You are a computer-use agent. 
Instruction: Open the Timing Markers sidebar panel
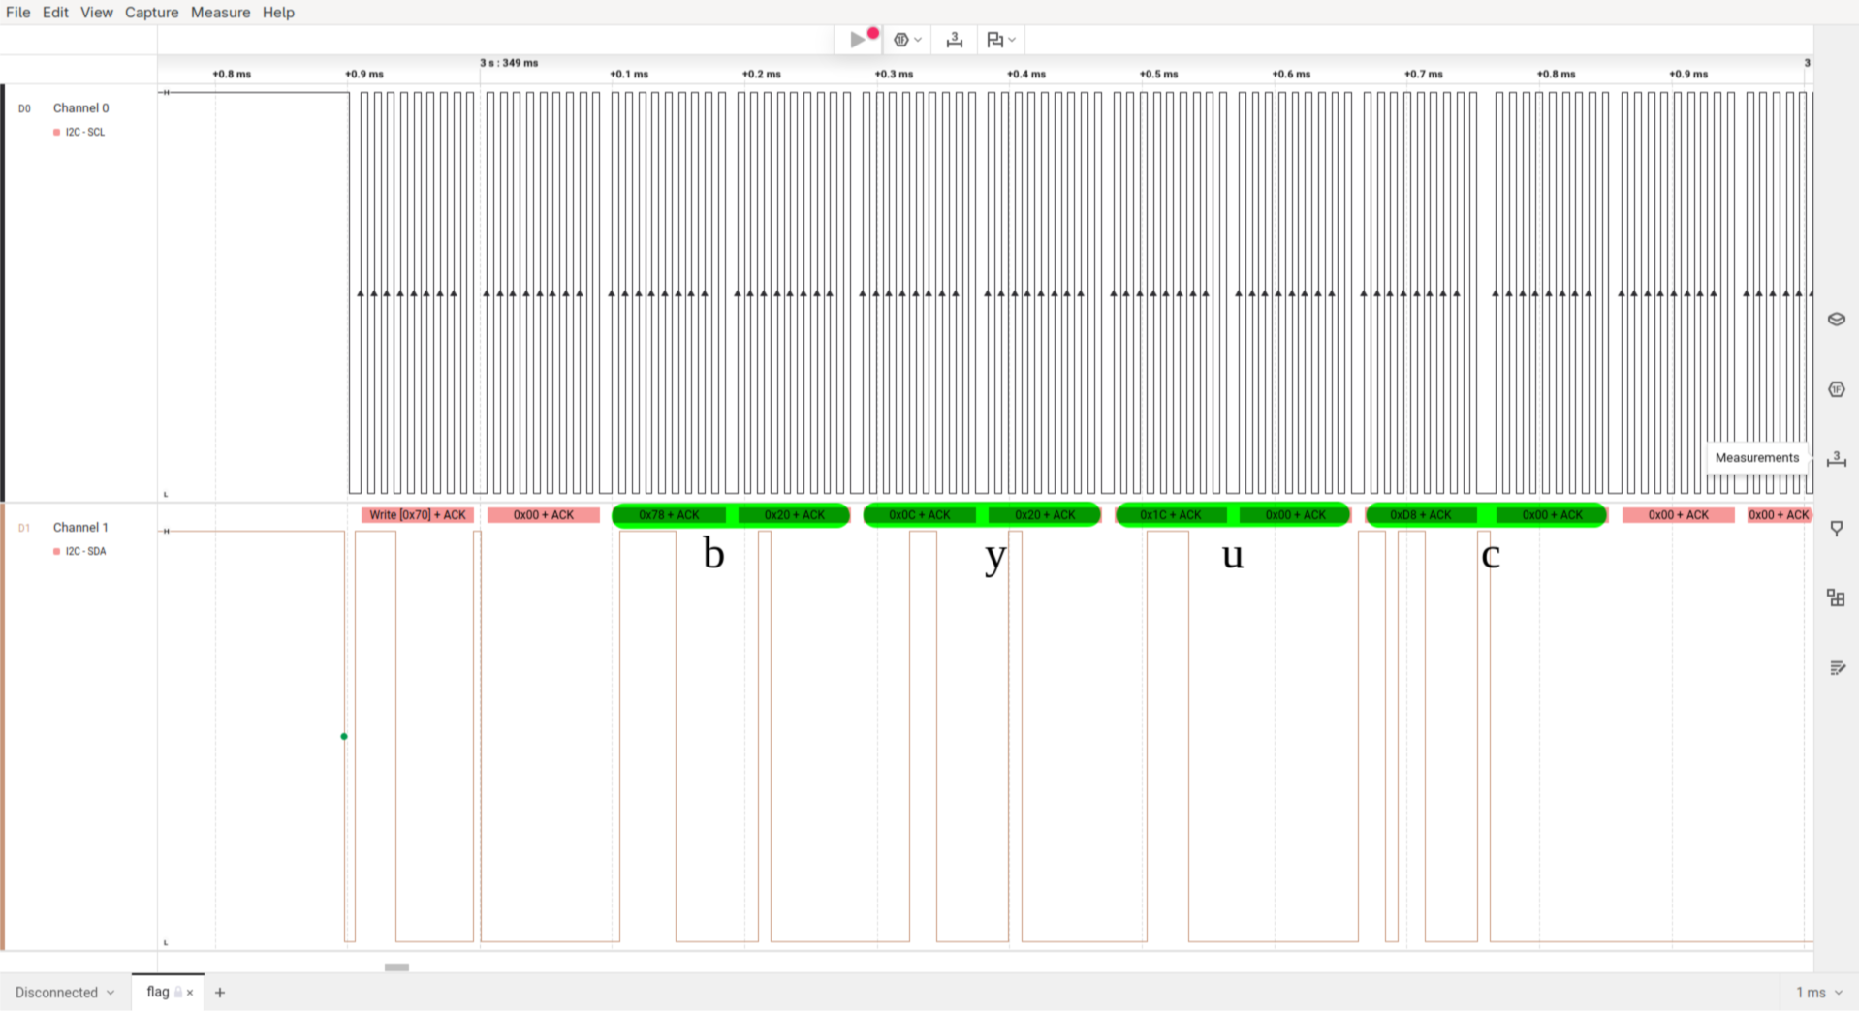[x=1836, y=529]
